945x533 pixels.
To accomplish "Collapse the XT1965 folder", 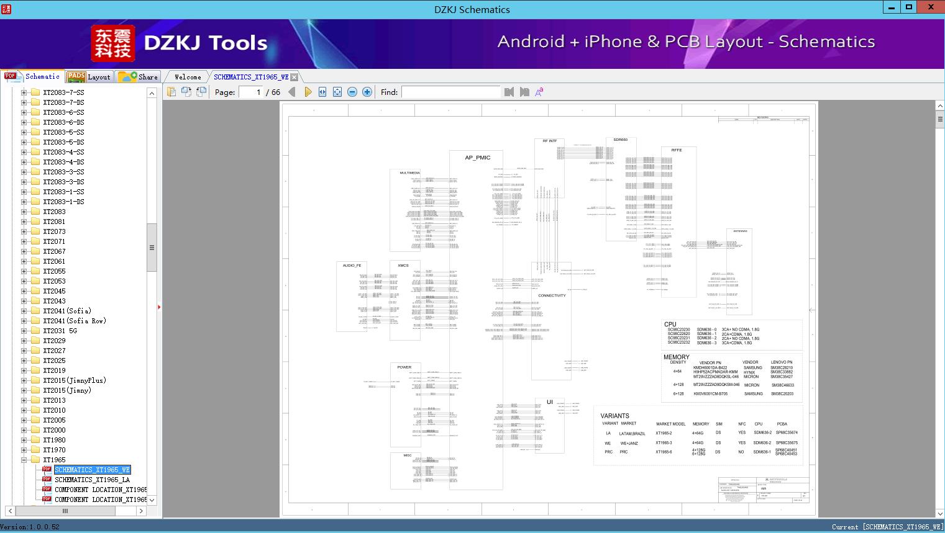I will (x=24, y=460).
